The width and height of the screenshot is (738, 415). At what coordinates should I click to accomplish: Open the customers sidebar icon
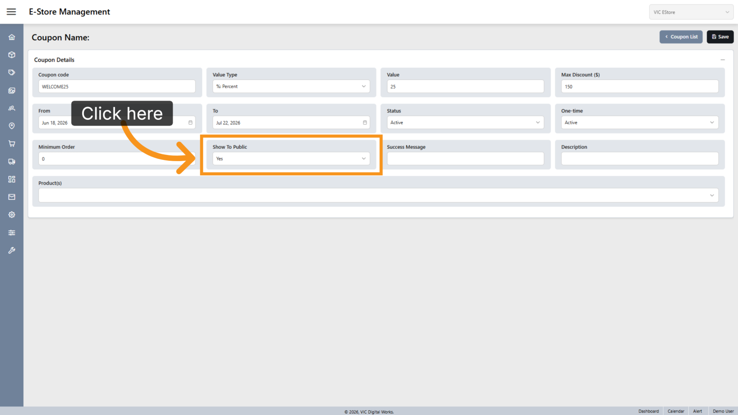click(12, 108)
